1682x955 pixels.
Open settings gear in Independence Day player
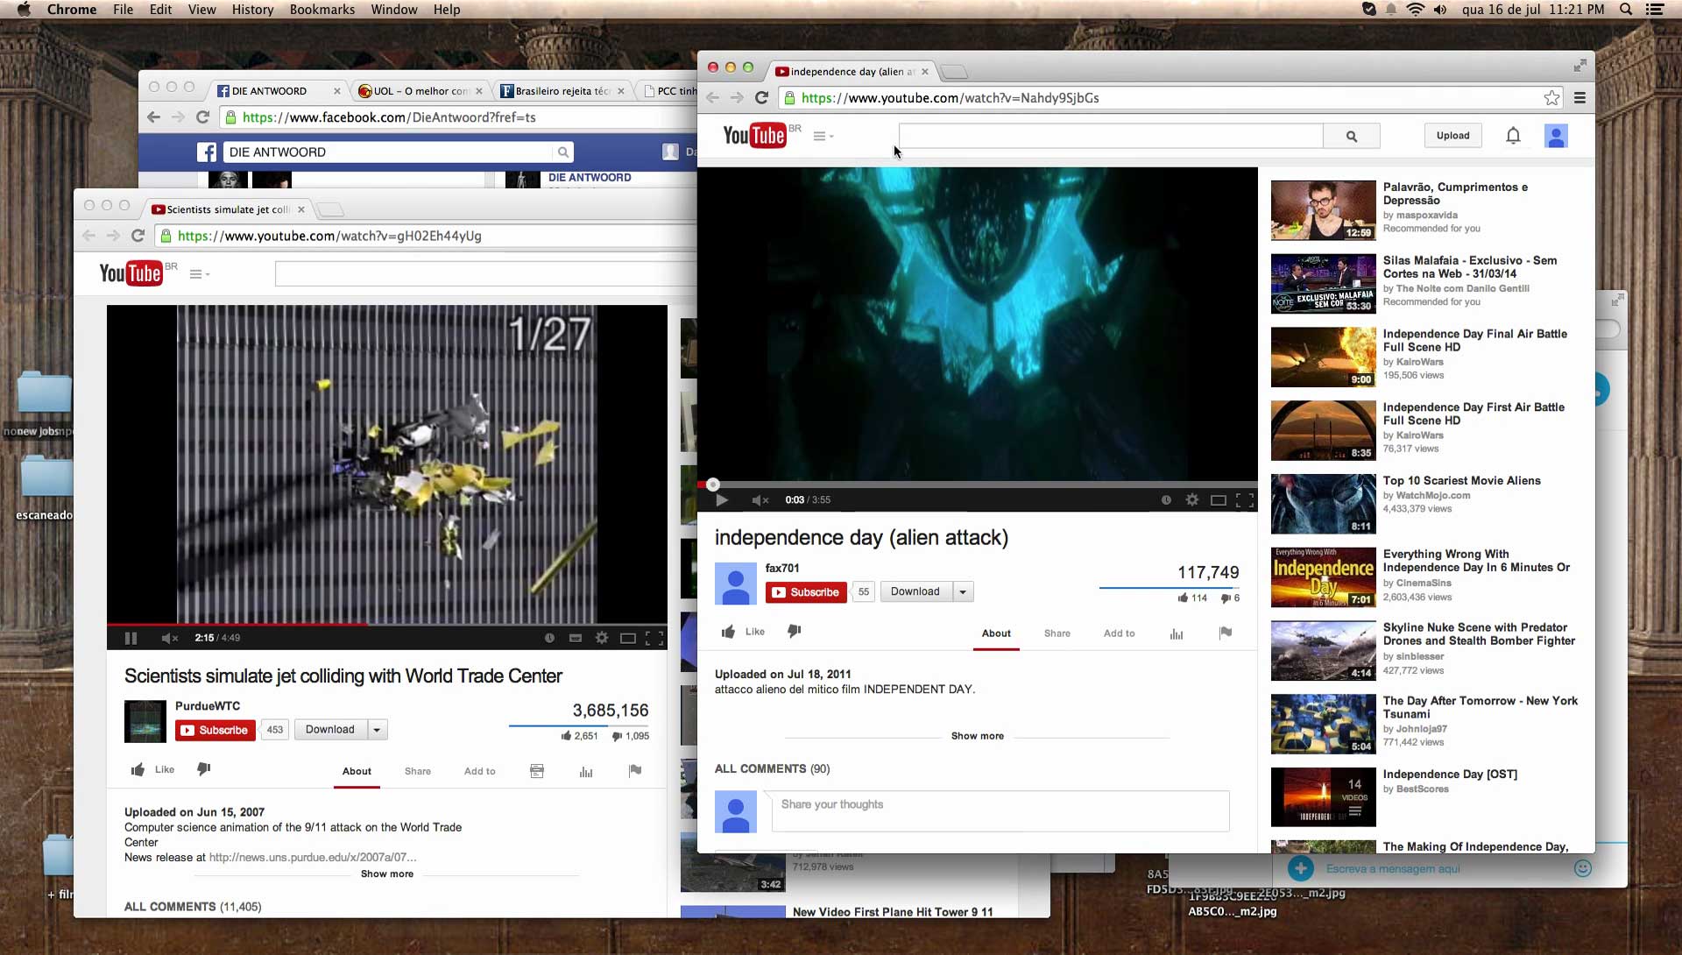pos(1191,499)
